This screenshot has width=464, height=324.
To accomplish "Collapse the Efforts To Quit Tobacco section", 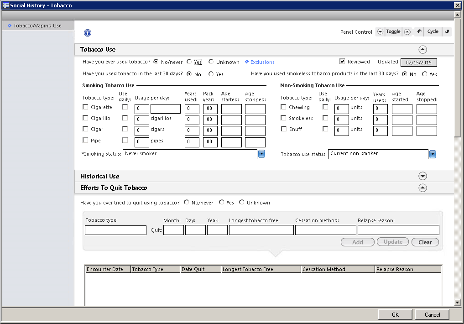I will coord(422,188).
